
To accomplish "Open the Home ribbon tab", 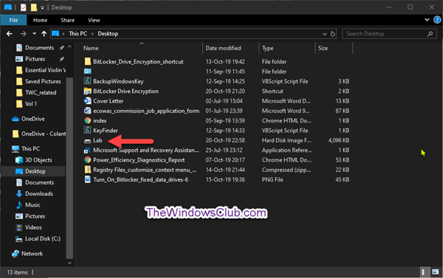I will click(x=40, y=20).
